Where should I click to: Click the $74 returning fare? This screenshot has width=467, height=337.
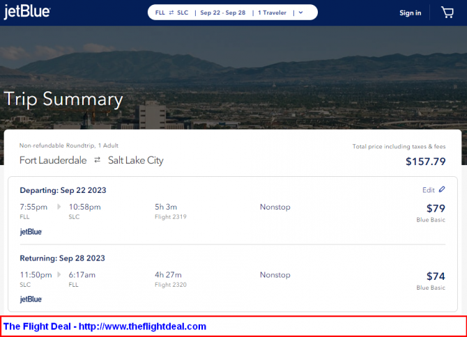(x=436, y=276)
